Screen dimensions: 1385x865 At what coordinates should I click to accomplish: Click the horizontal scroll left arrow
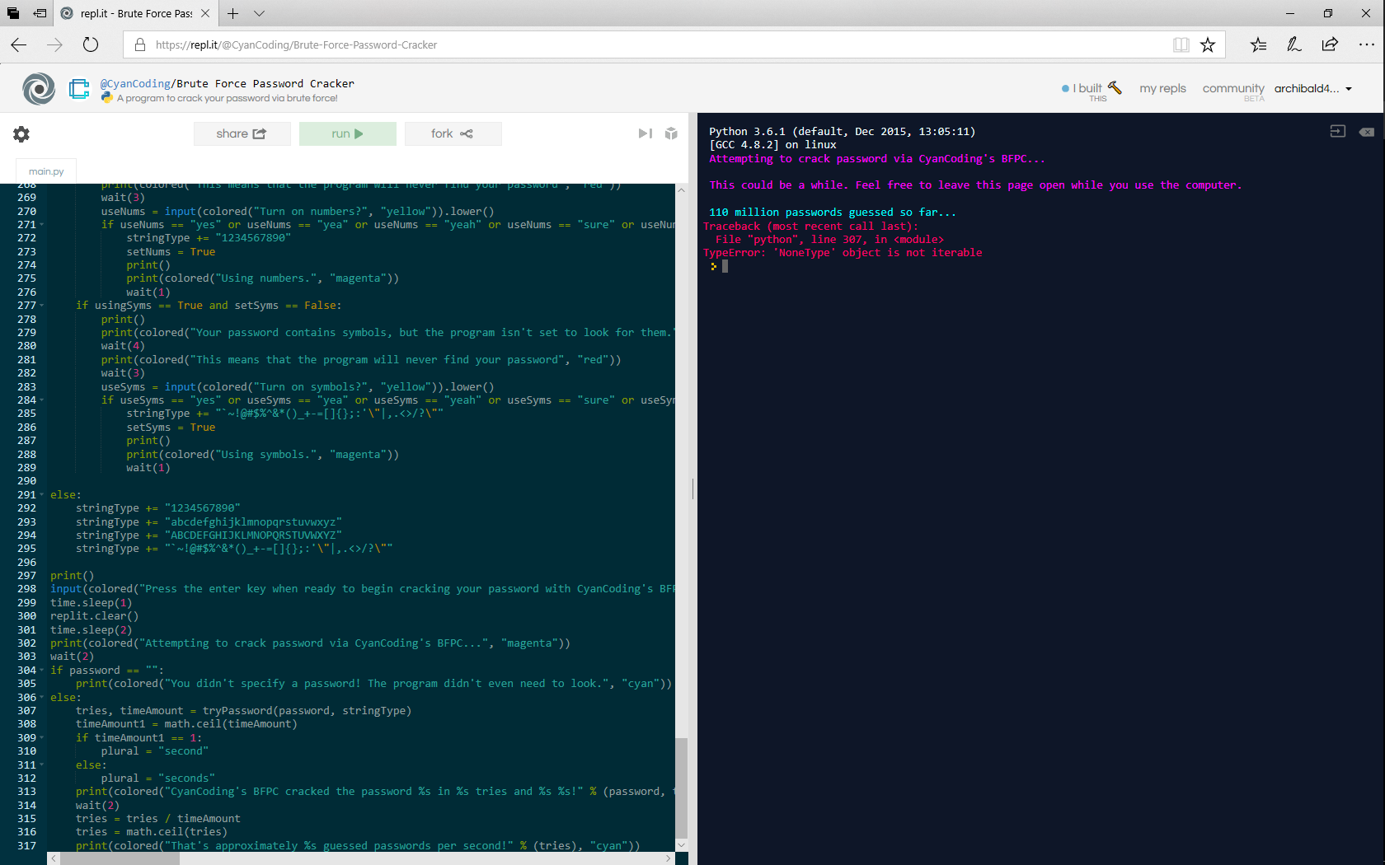[54, 858]
